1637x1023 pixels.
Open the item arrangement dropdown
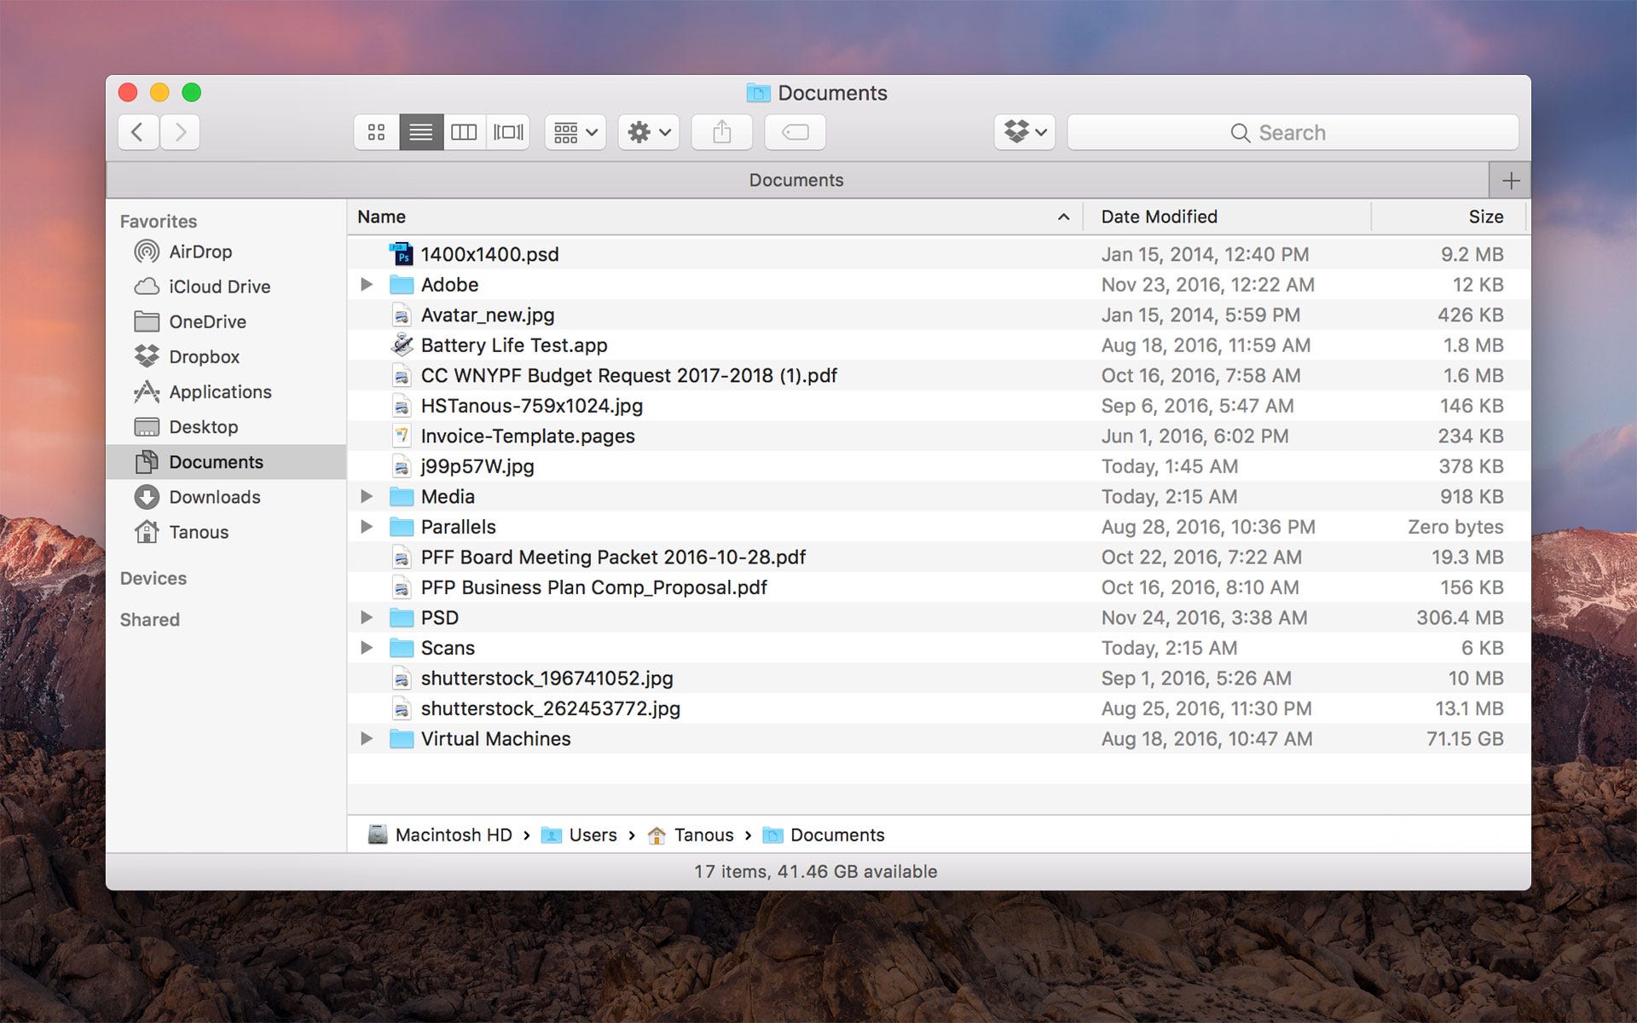coord(576,132)
